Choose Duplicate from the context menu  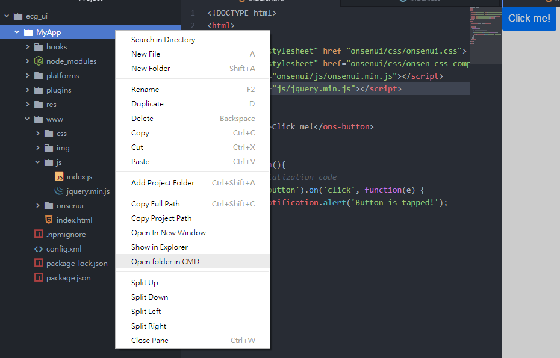click(193, 104)
